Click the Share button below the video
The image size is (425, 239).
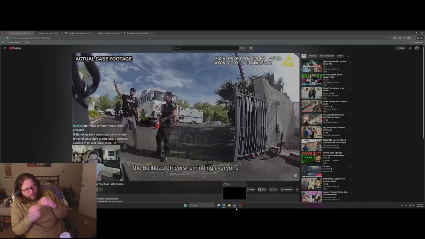(251, 190)
